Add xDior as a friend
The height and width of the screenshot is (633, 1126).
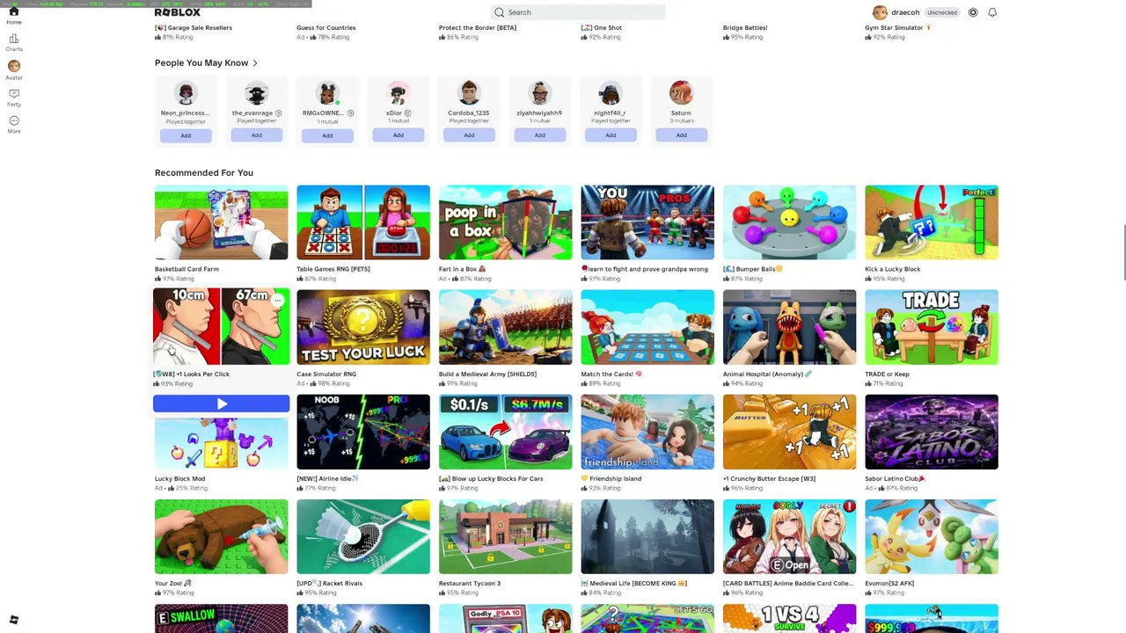pos(398,135)
